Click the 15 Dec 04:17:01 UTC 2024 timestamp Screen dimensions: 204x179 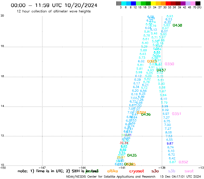click(180, 177)
